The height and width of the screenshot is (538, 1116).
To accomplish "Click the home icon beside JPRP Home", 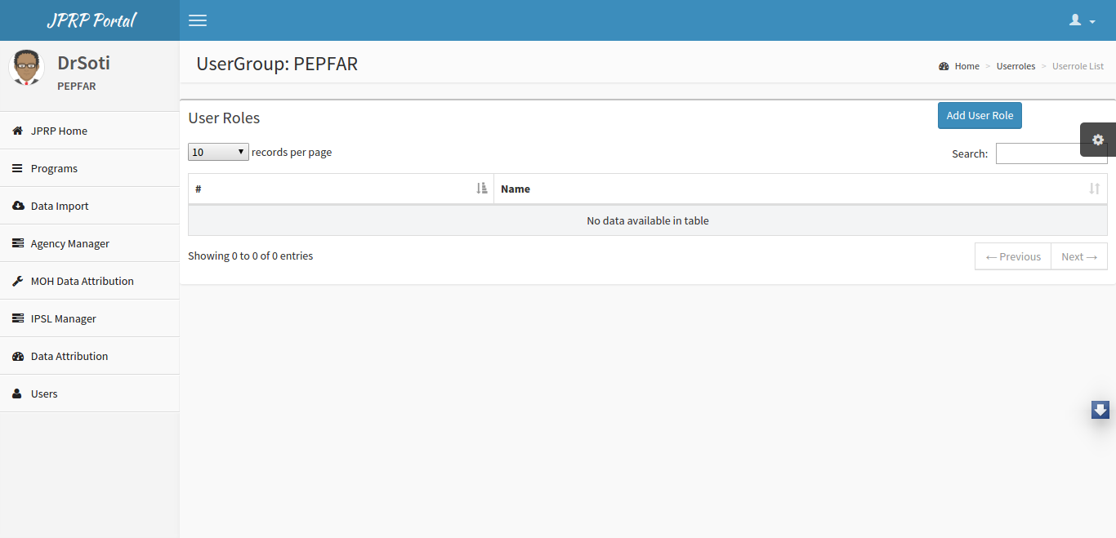I will pyautogui.click(x=18, y=131).
